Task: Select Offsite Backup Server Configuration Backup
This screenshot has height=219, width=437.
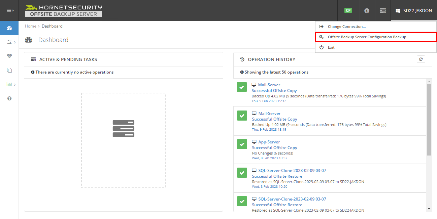Action: coord(366,37)
